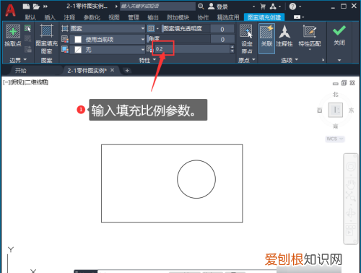Expand the Options (选项) panel
The width and height of the screenshot is (361, 273).
pyautogui.click(x=290, y=60)
